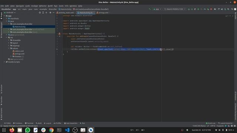Collapse the res folder

tap(7, 38)
